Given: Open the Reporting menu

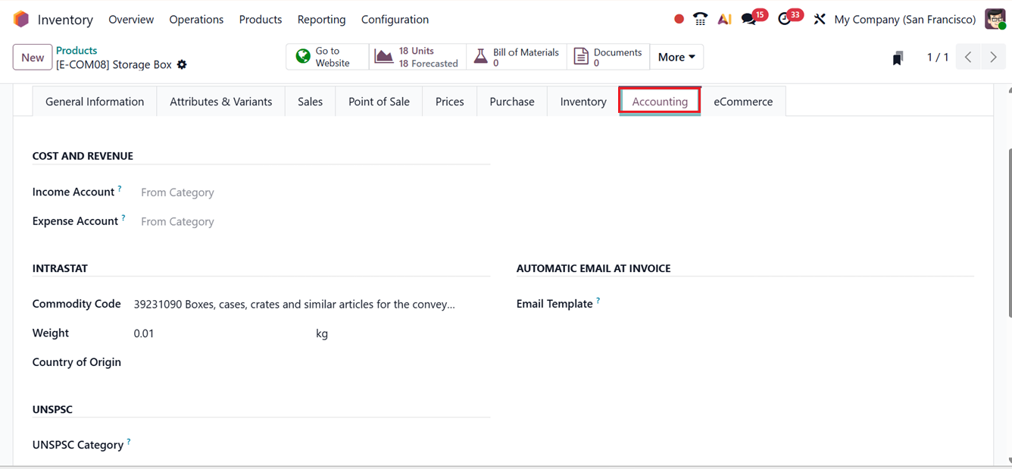Looking at the screenshot, I should 321,19.
